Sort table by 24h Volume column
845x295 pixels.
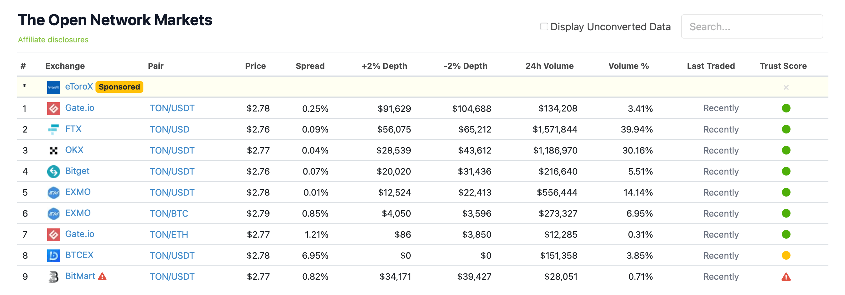coord(549,66)
